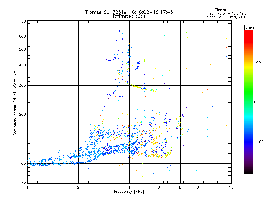Select the colorbar 100 degree label

257,63
